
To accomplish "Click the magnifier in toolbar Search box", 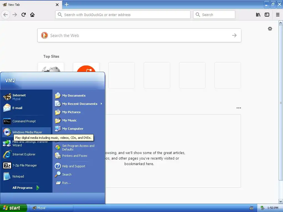I will pos(198,15).
